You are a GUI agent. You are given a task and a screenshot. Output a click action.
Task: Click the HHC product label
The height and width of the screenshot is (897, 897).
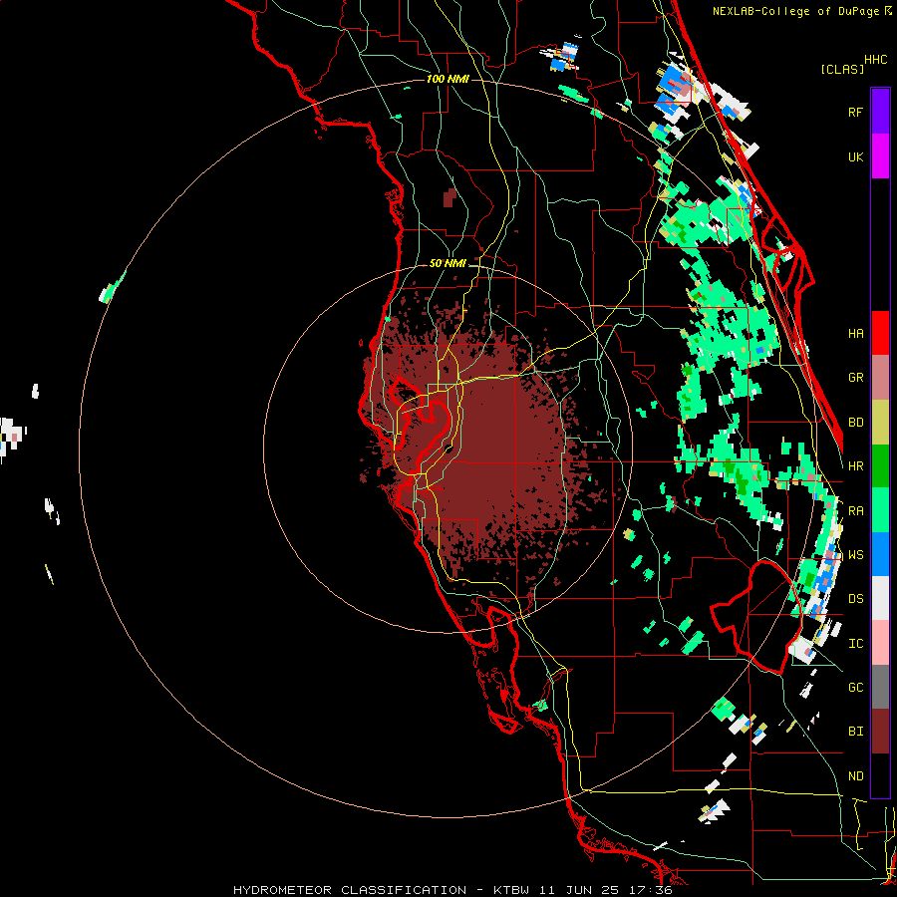click(x=876, y=60)
